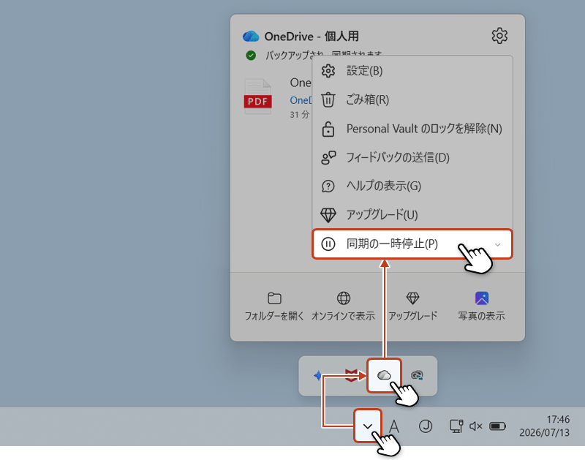Viewport: 585px width, 460px height.
Task: Open 写真の表示 photos button
Action: [482, 306]
